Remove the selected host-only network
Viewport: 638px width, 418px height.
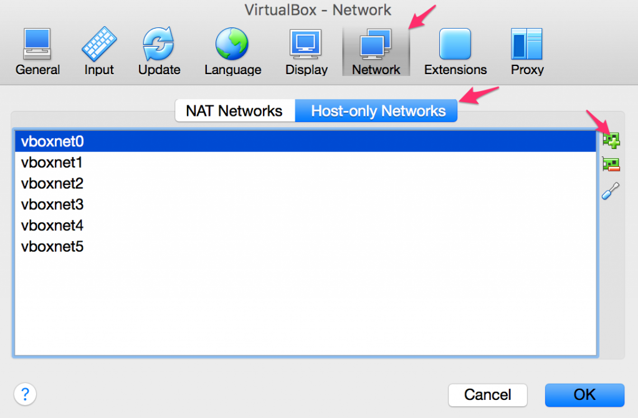click(x=611, y=164)
